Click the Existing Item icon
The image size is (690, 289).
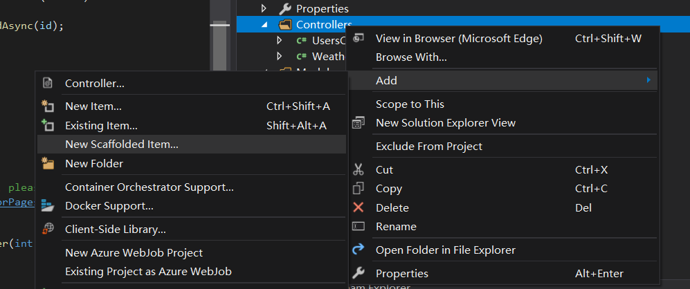tap(48, 125)
